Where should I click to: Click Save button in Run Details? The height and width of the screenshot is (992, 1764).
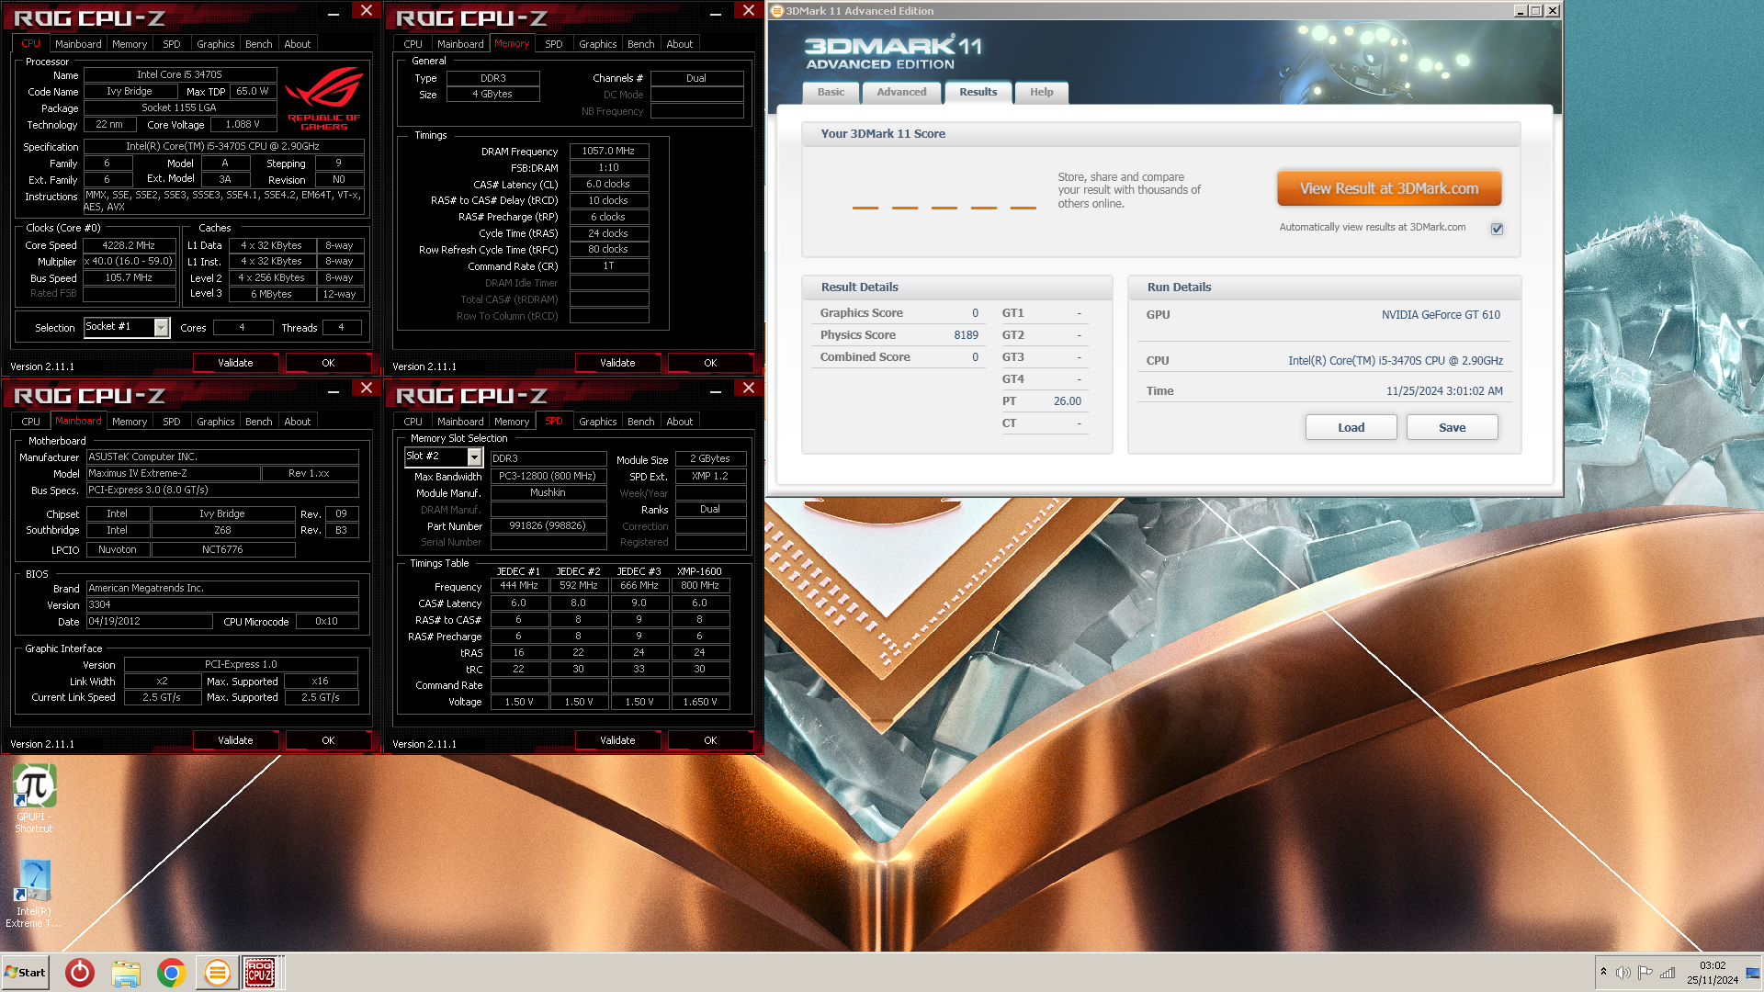[1452, 427]
